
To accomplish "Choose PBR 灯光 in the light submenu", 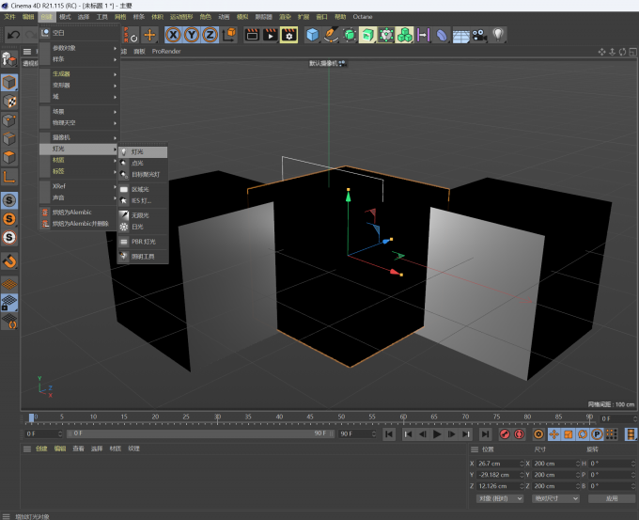I will (x=143, y=242).
